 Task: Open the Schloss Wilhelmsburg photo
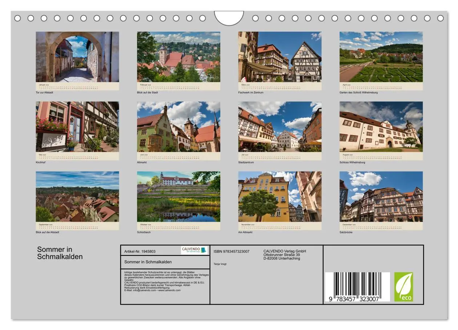coord(381,126)
